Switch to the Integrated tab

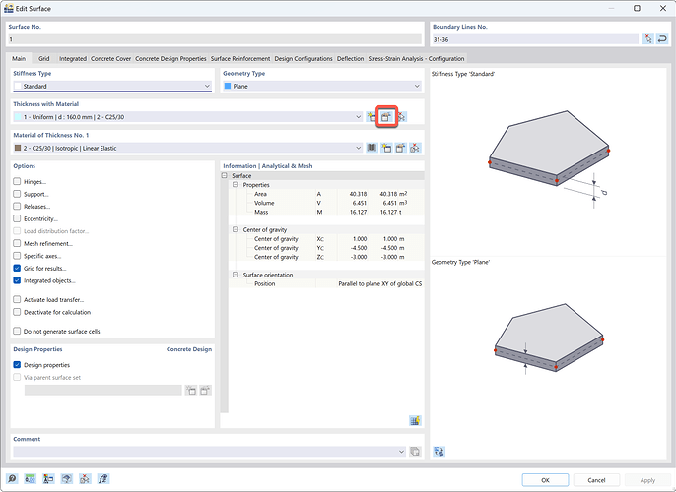pos(73,58)
